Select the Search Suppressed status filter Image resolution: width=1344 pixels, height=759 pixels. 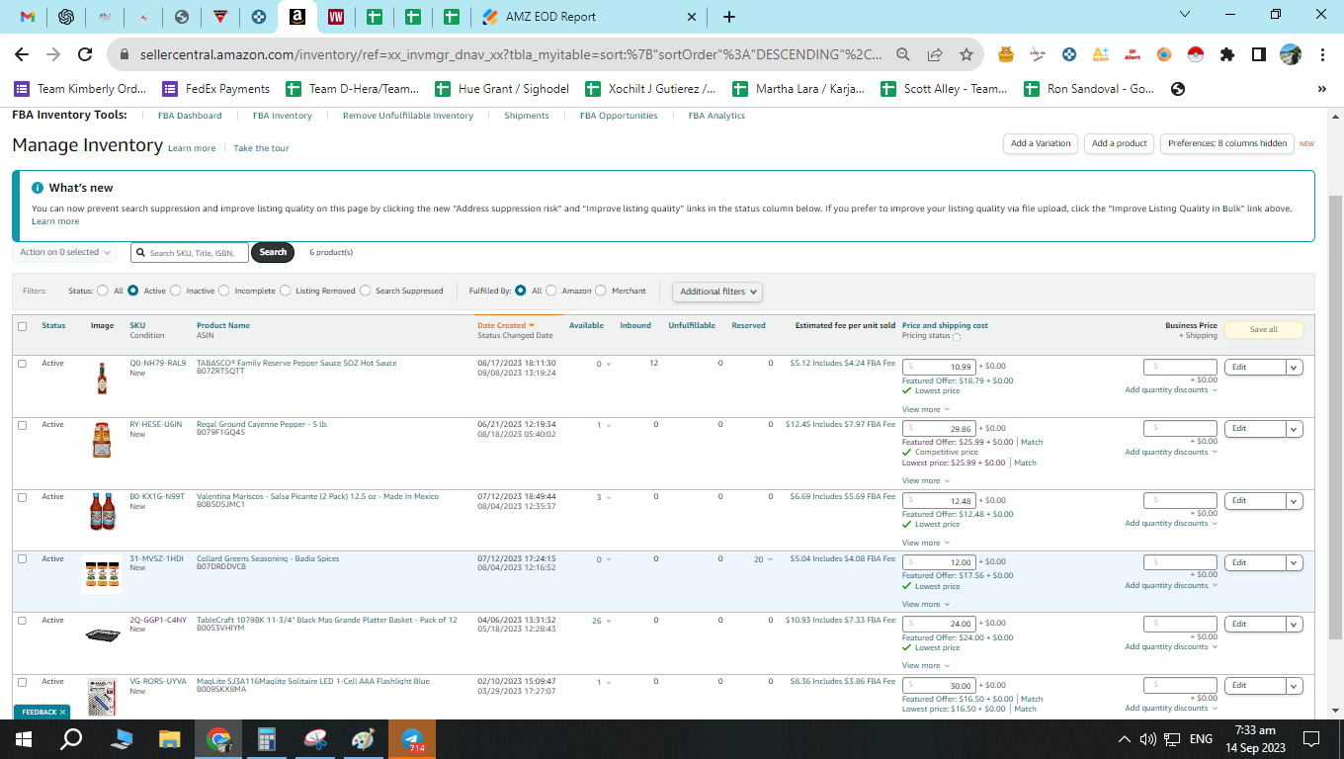click(365, 292)
